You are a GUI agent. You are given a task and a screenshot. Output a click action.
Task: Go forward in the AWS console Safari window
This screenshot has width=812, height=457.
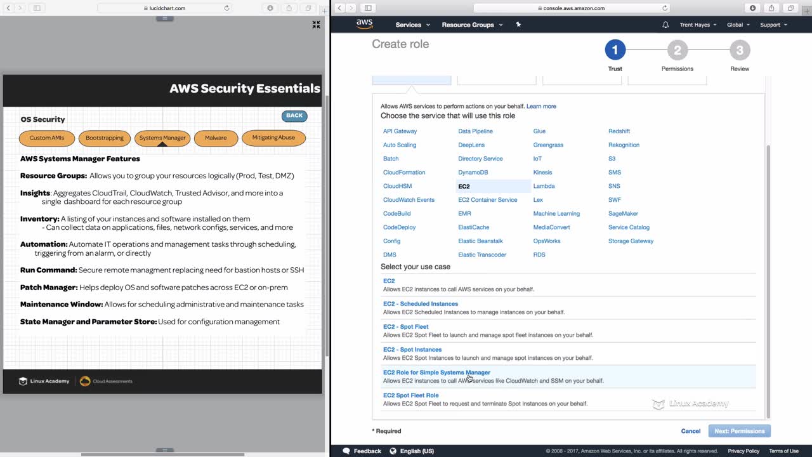351,8
